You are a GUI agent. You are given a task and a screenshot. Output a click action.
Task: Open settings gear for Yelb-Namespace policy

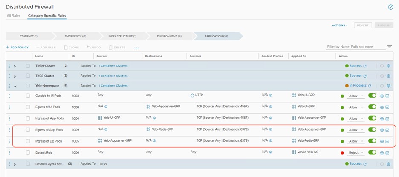[x=388, y=86]
